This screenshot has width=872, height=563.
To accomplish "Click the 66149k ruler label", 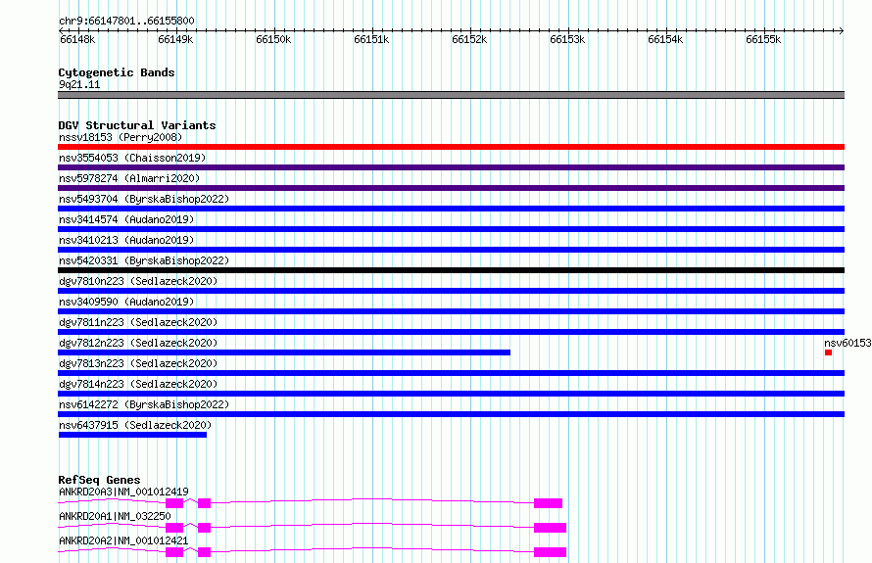I will point(175,39).
